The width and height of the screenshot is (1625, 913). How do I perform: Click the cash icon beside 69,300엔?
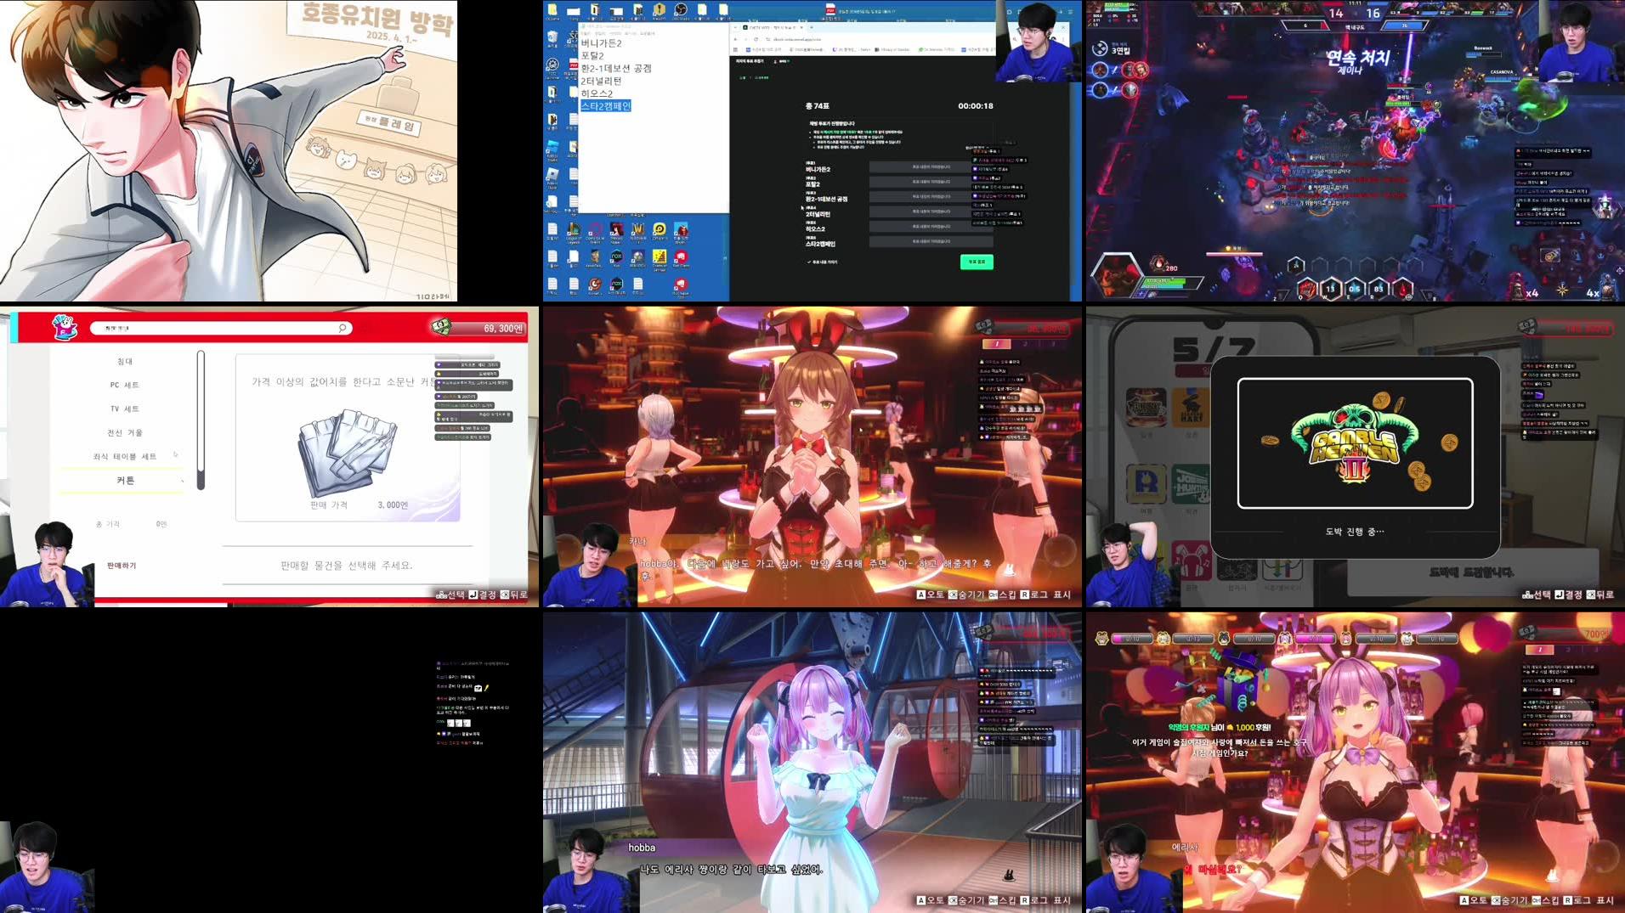439,327
